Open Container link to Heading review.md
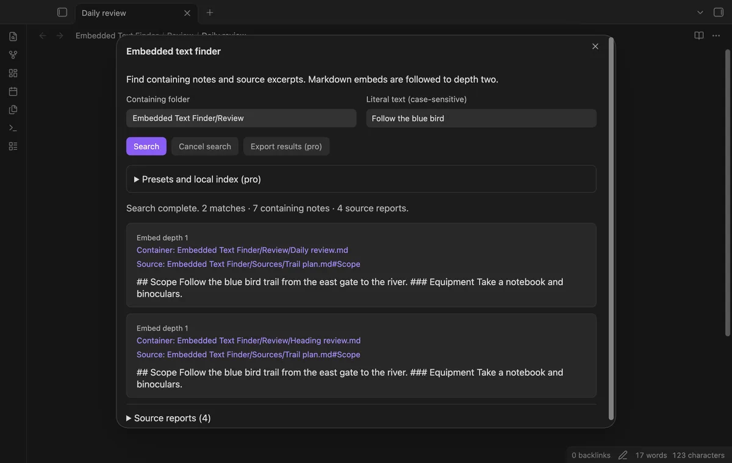Viewport: 732px width, 463px height. (x=248, y=341)
